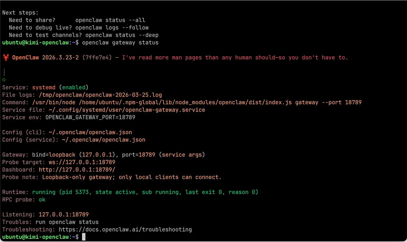Click the /tmp/openclaw log file path
The width and height of the screenshot is (407, 242).
click(97, 95)
